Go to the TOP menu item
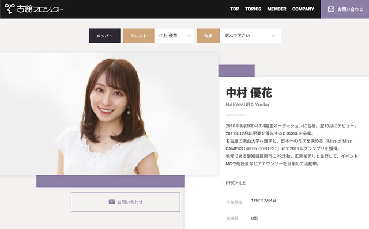The image size is (369, 229). pyautogui.click(x=235, y=9)
